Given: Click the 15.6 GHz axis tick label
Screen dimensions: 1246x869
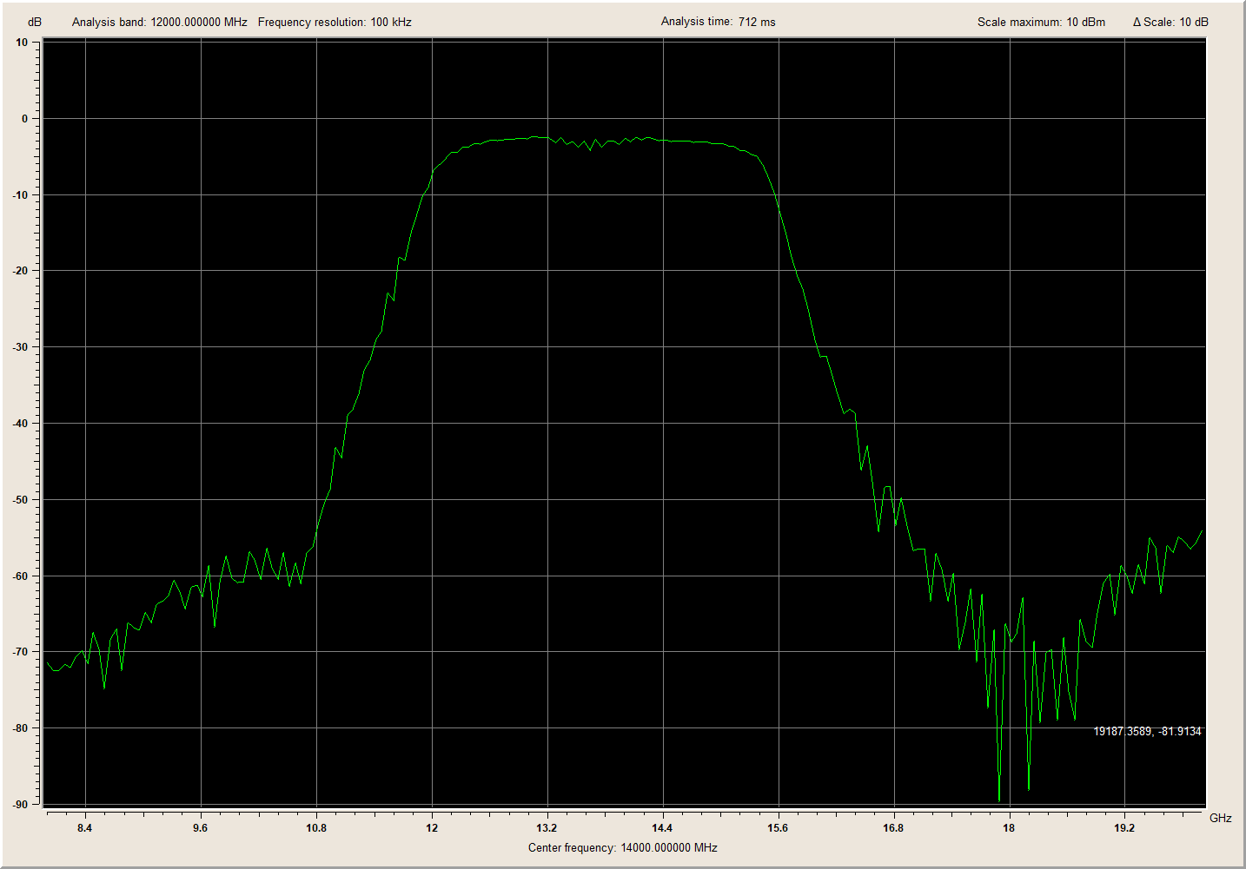Looking at the screenshot, I should coord(778,827).
